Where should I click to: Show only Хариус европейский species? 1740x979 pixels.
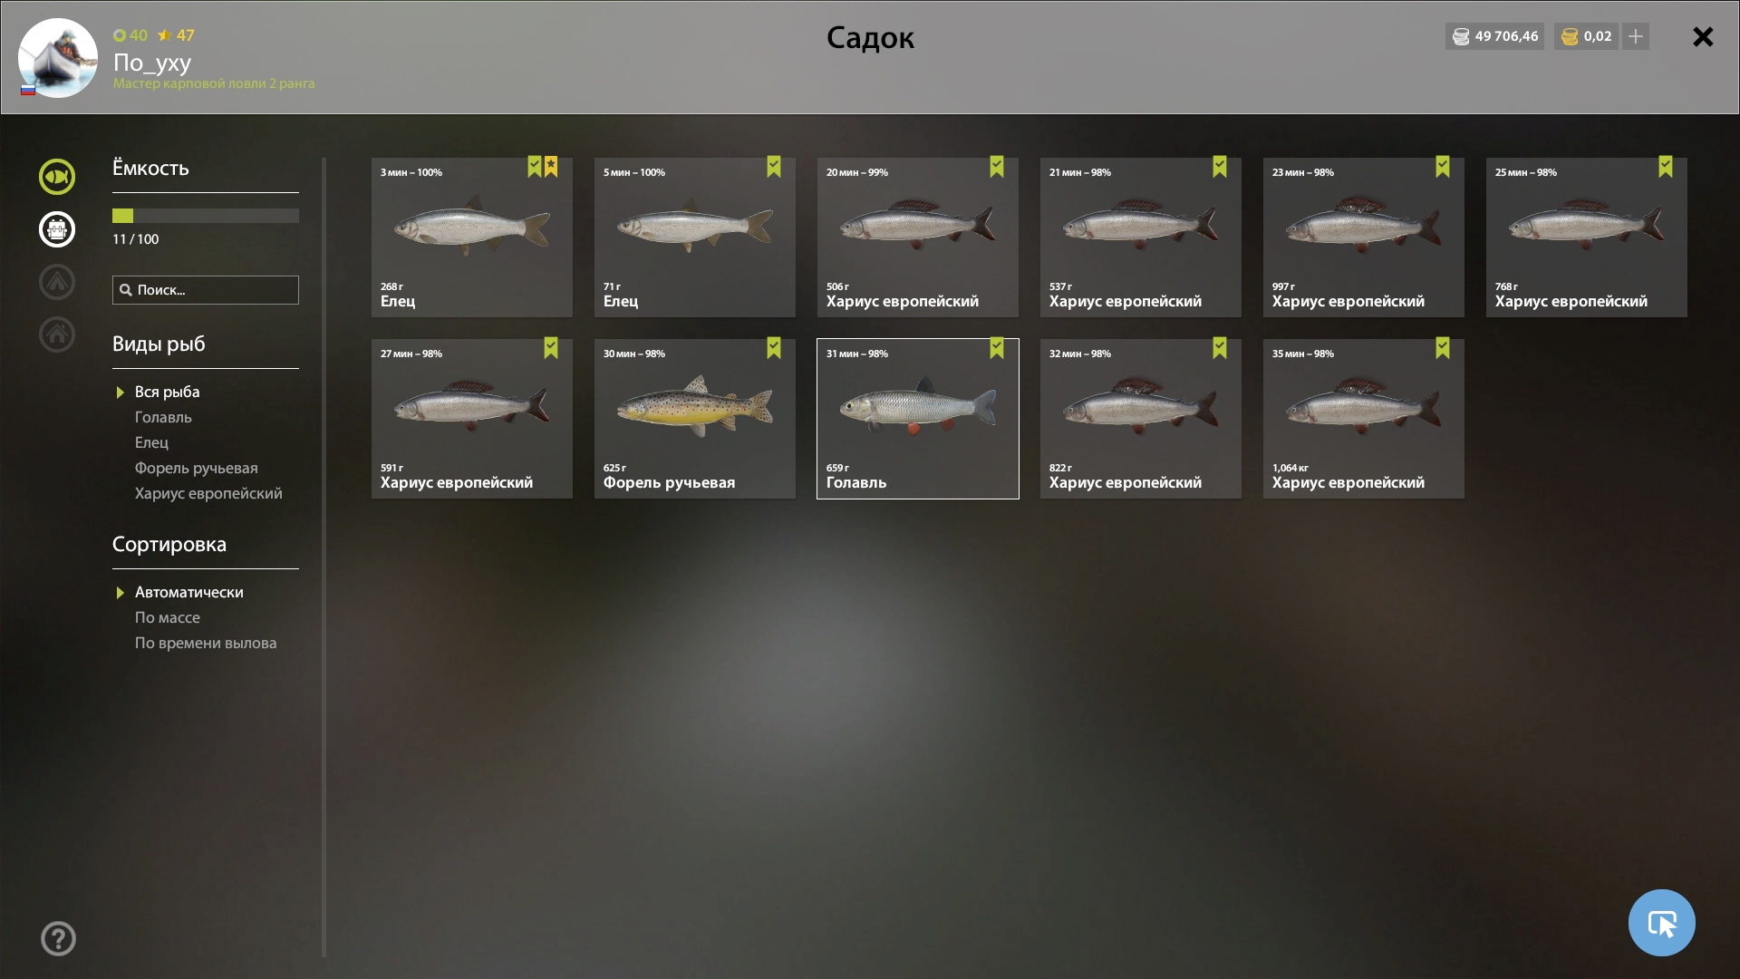[x=208, y=493]
